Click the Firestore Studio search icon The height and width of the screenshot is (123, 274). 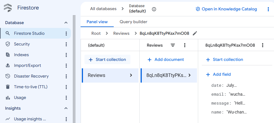8,33
